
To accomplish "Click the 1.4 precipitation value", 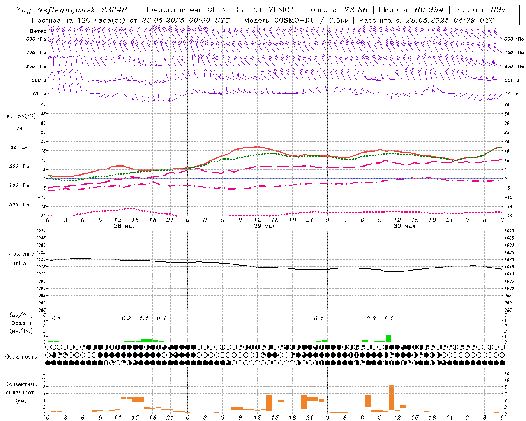I will point(388,318).
